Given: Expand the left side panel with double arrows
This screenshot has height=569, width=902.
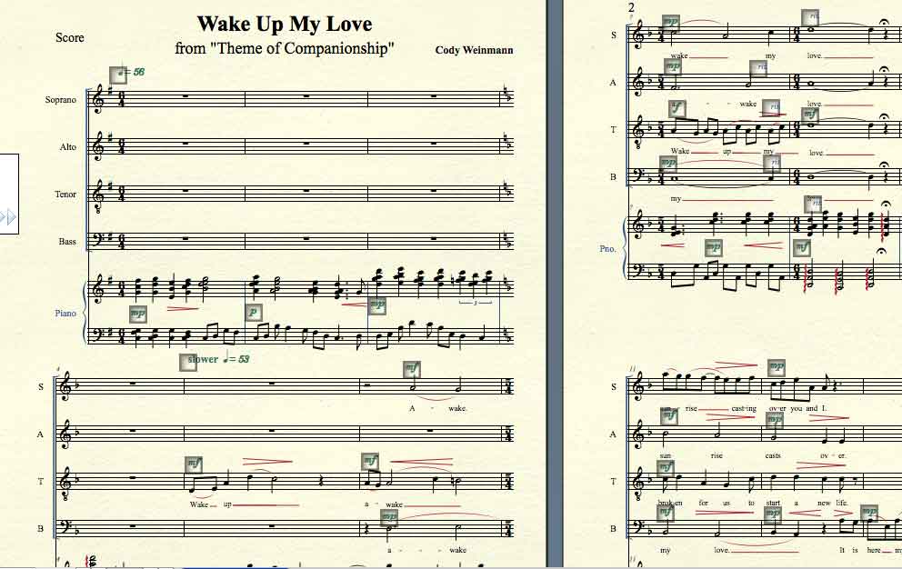Looking at the screenshot, I should pyautogui.click(x=8, y=217).
